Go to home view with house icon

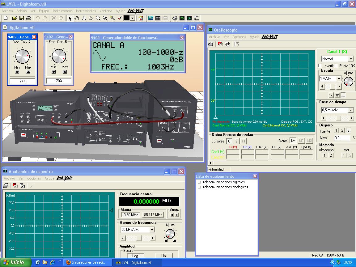coord(141,18)
